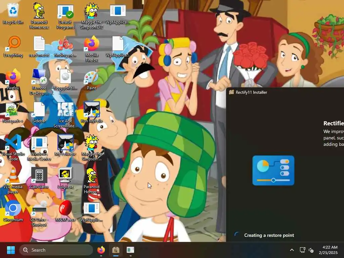Open Remote Desktop shortcut
The width and height of the screenshot is (344, 258).
click(x=39, y=82)
